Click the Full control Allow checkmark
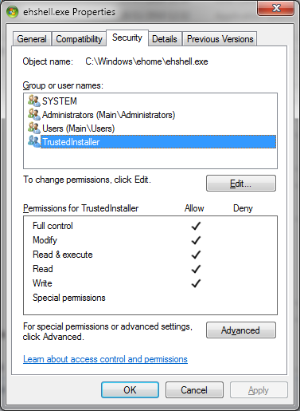Viewport: 300px width, 411px height. 196,226
